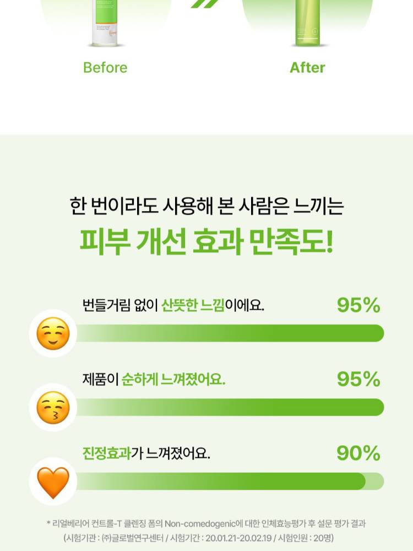Image resolution: width=413 pixels, height=551 pixels.
Task: Click the kissing face emoji icon
Action: 53,408
